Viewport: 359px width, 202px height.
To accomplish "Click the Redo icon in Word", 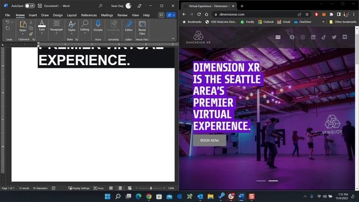I will pyautogui.click(x=7, y=28).
